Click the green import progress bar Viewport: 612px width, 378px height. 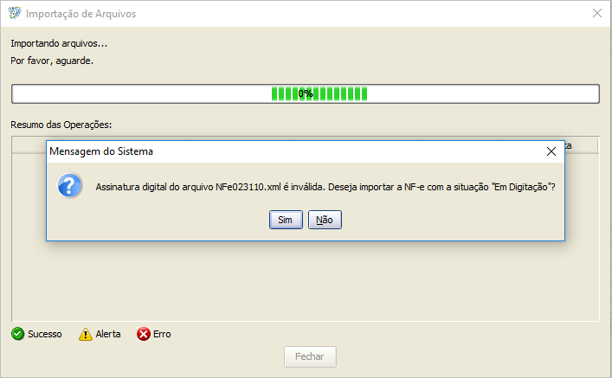pos(306,93)
